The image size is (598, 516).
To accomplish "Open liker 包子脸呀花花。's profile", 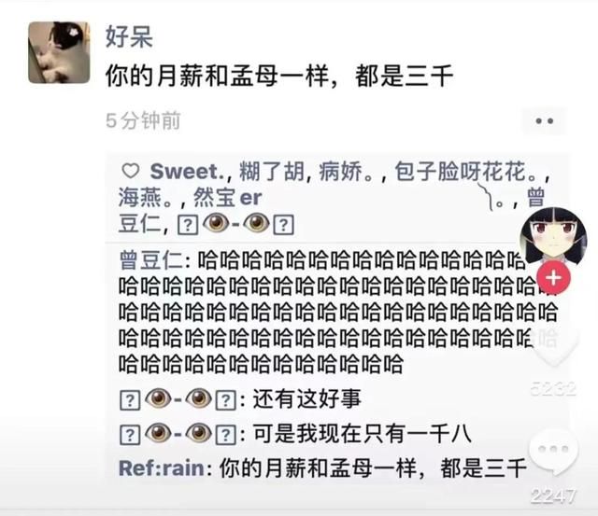I will [x=469, y=172].
